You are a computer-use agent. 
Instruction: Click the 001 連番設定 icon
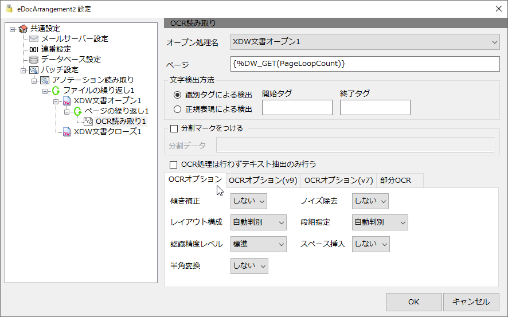[34, 49]
